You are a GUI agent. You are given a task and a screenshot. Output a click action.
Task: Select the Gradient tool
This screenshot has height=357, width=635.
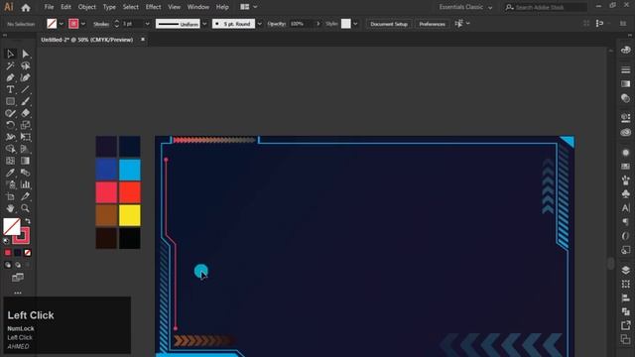pyautogui.click(x=26, y=161)
